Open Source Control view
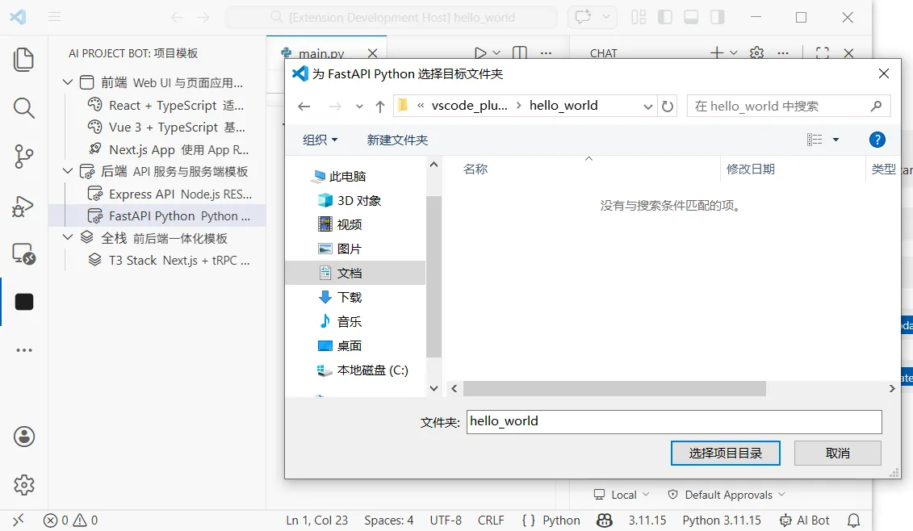The width and height of the screenshot is (913, 531). click(23, 156)
